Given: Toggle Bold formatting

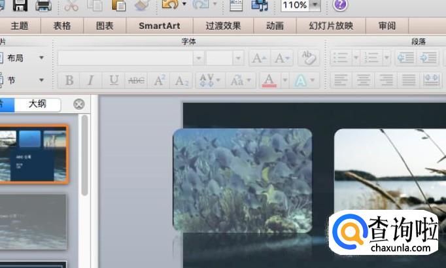Looking at the screenshot, I should point(69,80).
